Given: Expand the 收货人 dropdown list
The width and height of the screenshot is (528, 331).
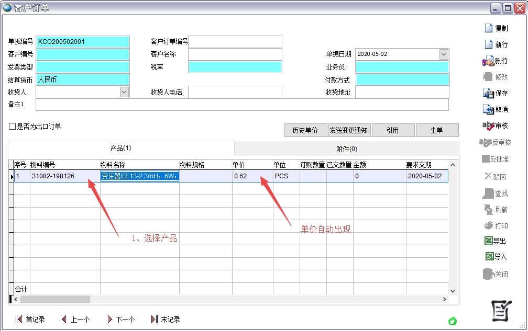Looking at the screenshot, I should pos(124,92).
